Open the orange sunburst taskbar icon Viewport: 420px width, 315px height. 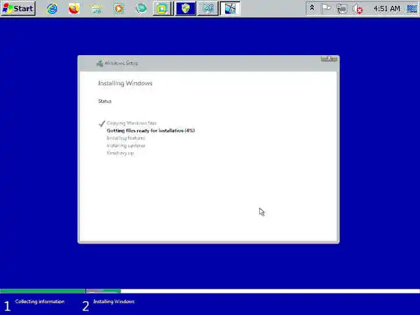(x=119, y=9)
